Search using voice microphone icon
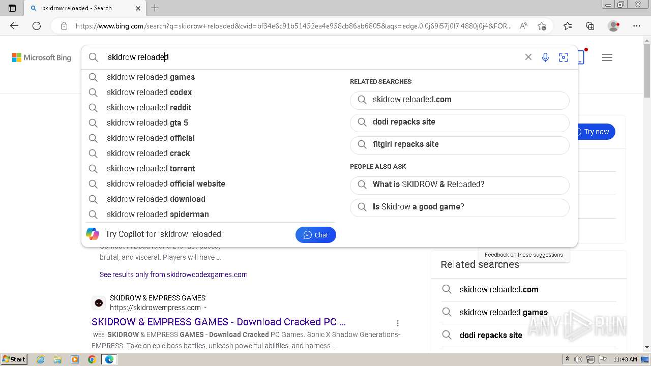This screenshot has height=366, width=651. (x=545, y=57)
